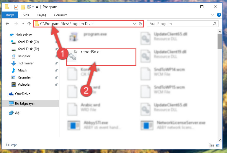The image size is (227, 153).
Task: Go up one folder level arrow
Action: tap(29, 24)
